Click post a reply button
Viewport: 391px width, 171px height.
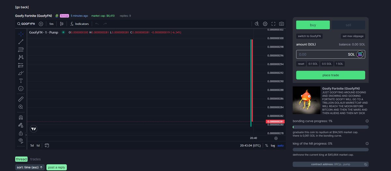(x=57, y=167)
